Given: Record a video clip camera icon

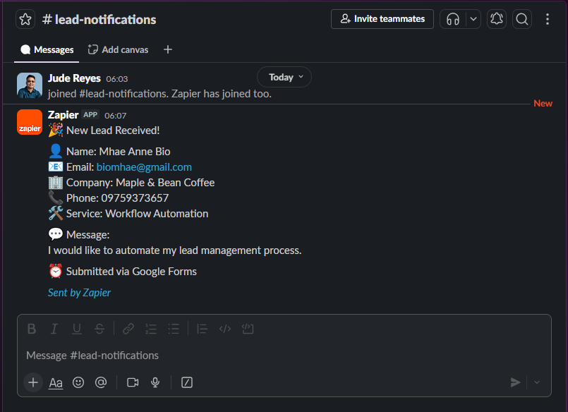Looking at the screenshot, I should 133,382.
